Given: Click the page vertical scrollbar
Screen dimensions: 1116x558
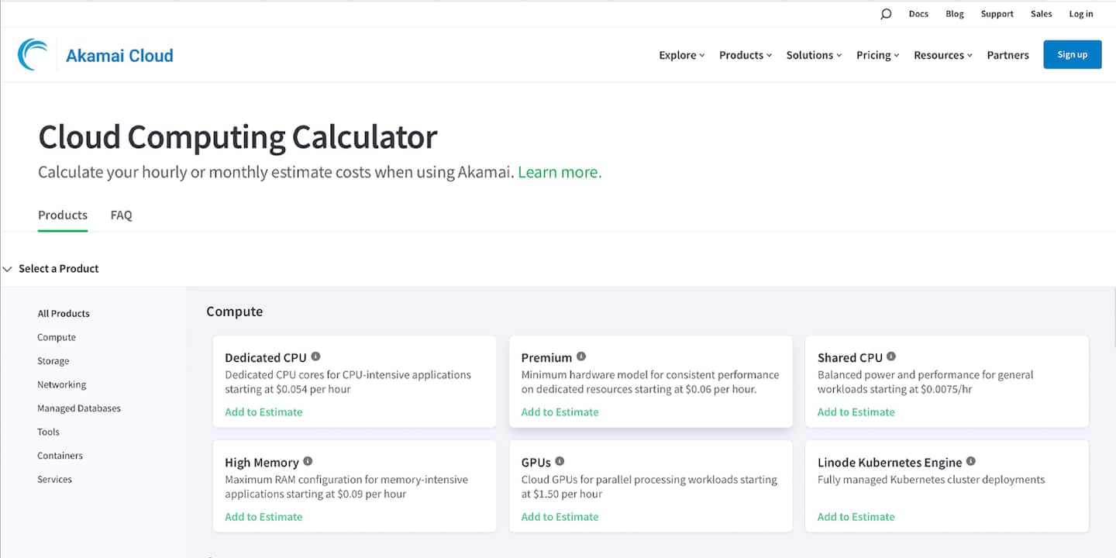Looking at the screenshot, I should (x=1113, y=310).
